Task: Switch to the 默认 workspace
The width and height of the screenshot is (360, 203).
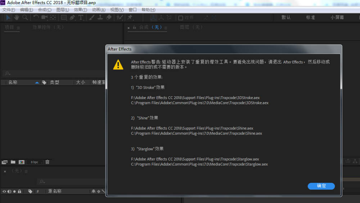Action: [x=286, y=17]
